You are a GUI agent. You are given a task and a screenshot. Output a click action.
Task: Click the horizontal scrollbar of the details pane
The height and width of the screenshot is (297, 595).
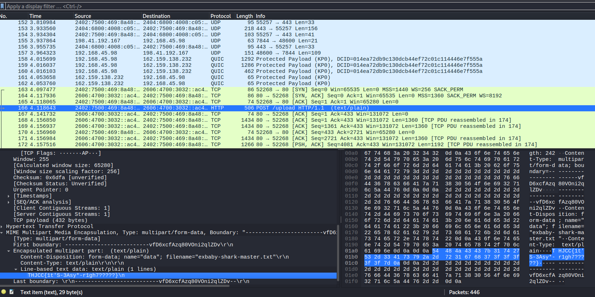[x=115, y=286]
